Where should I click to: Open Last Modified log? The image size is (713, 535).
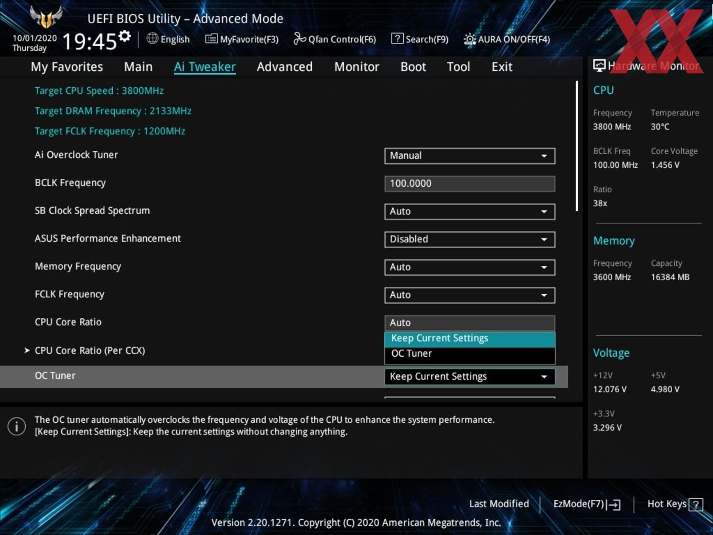pos(499,504)
